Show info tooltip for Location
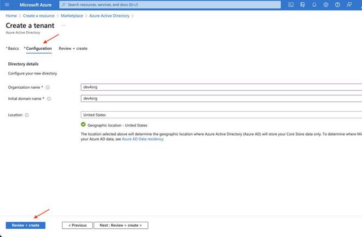 pyautogui.click(x=27, y=115)
